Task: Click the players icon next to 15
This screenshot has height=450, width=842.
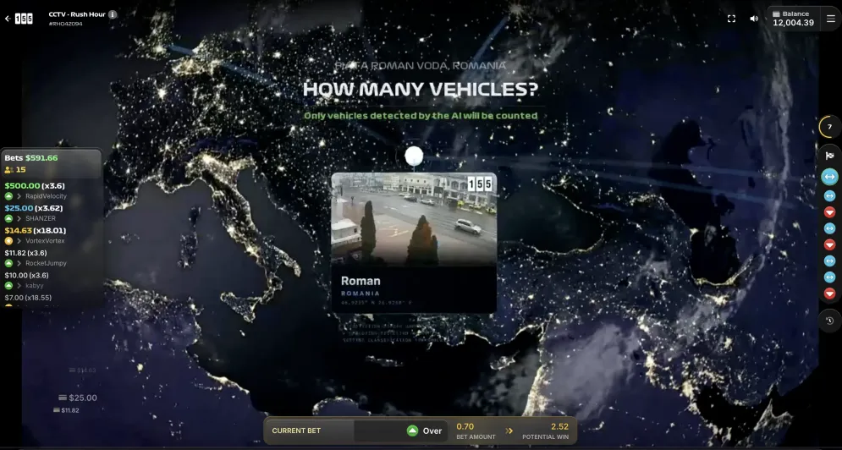Action: tap(8, 170)
